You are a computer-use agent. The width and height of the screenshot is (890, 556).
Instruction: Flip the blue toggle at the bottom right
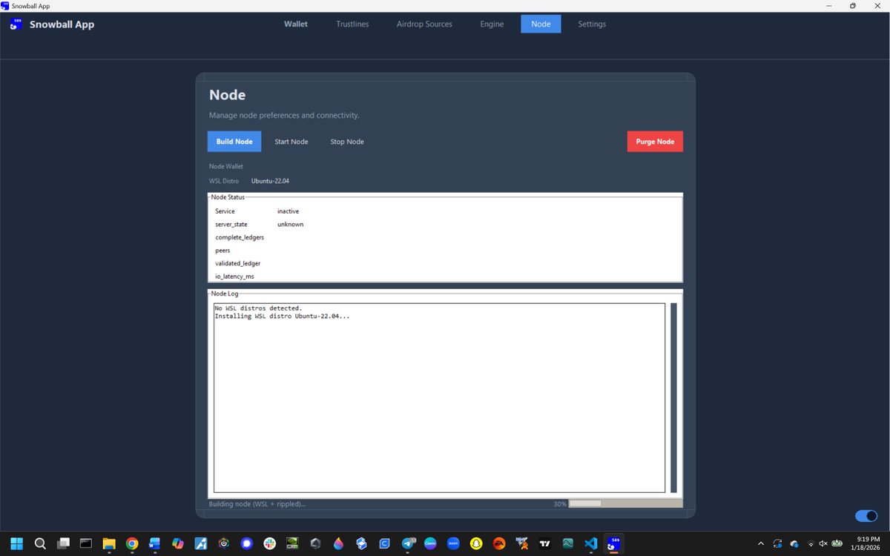point(866,515)
